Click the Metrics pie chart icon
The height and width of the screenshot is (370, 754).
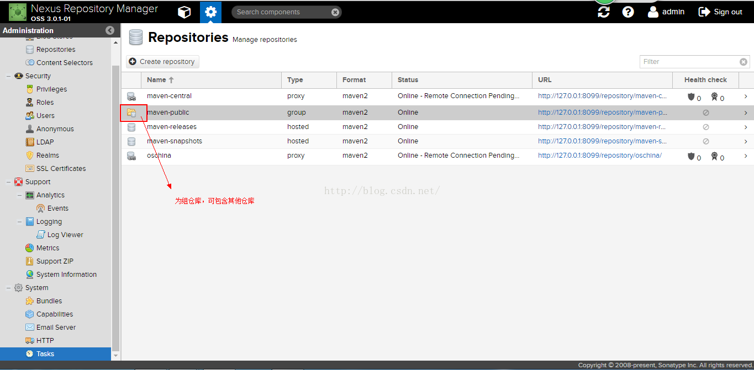click(30, 248)
